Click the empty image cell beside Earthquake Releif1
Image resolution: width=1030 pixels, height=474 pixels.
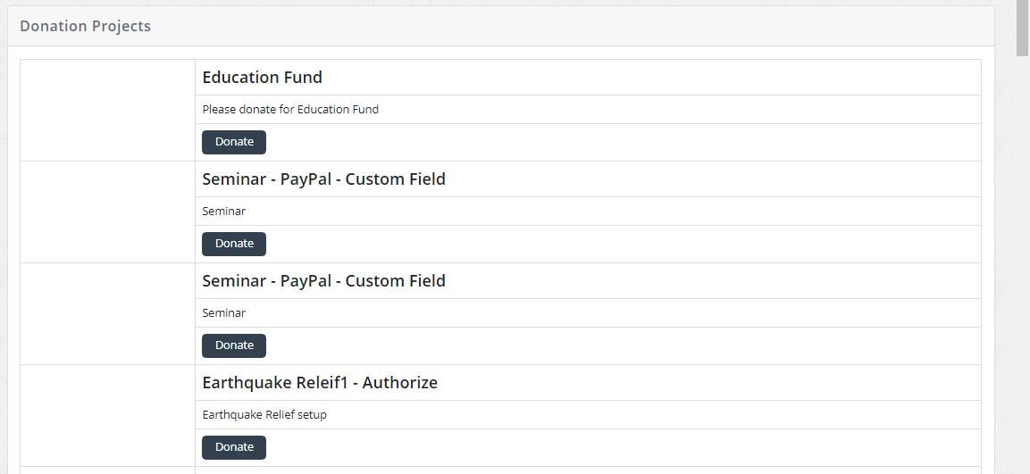pyautogui.click(x=107, y=416)
